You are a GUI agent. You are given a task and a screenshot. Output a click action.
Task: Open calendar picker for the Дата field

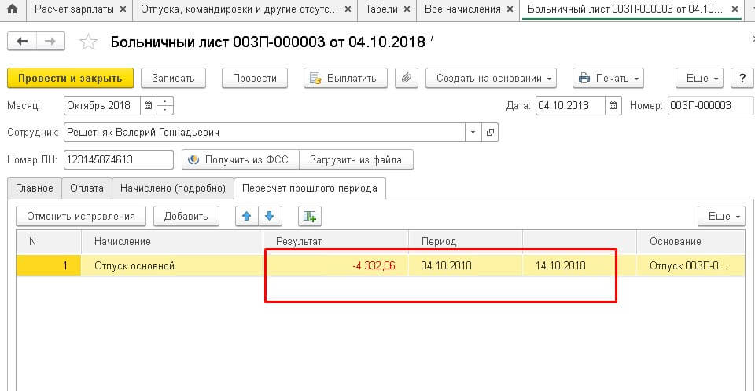coord(614,105)
